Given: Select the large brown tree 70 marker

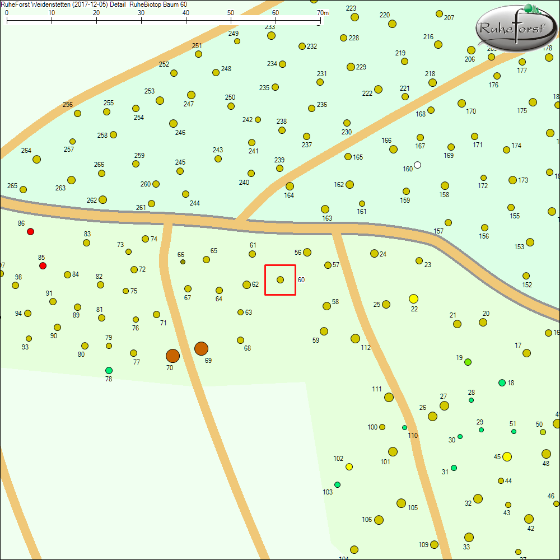Looking at the screenshot, I should (172, 356).
